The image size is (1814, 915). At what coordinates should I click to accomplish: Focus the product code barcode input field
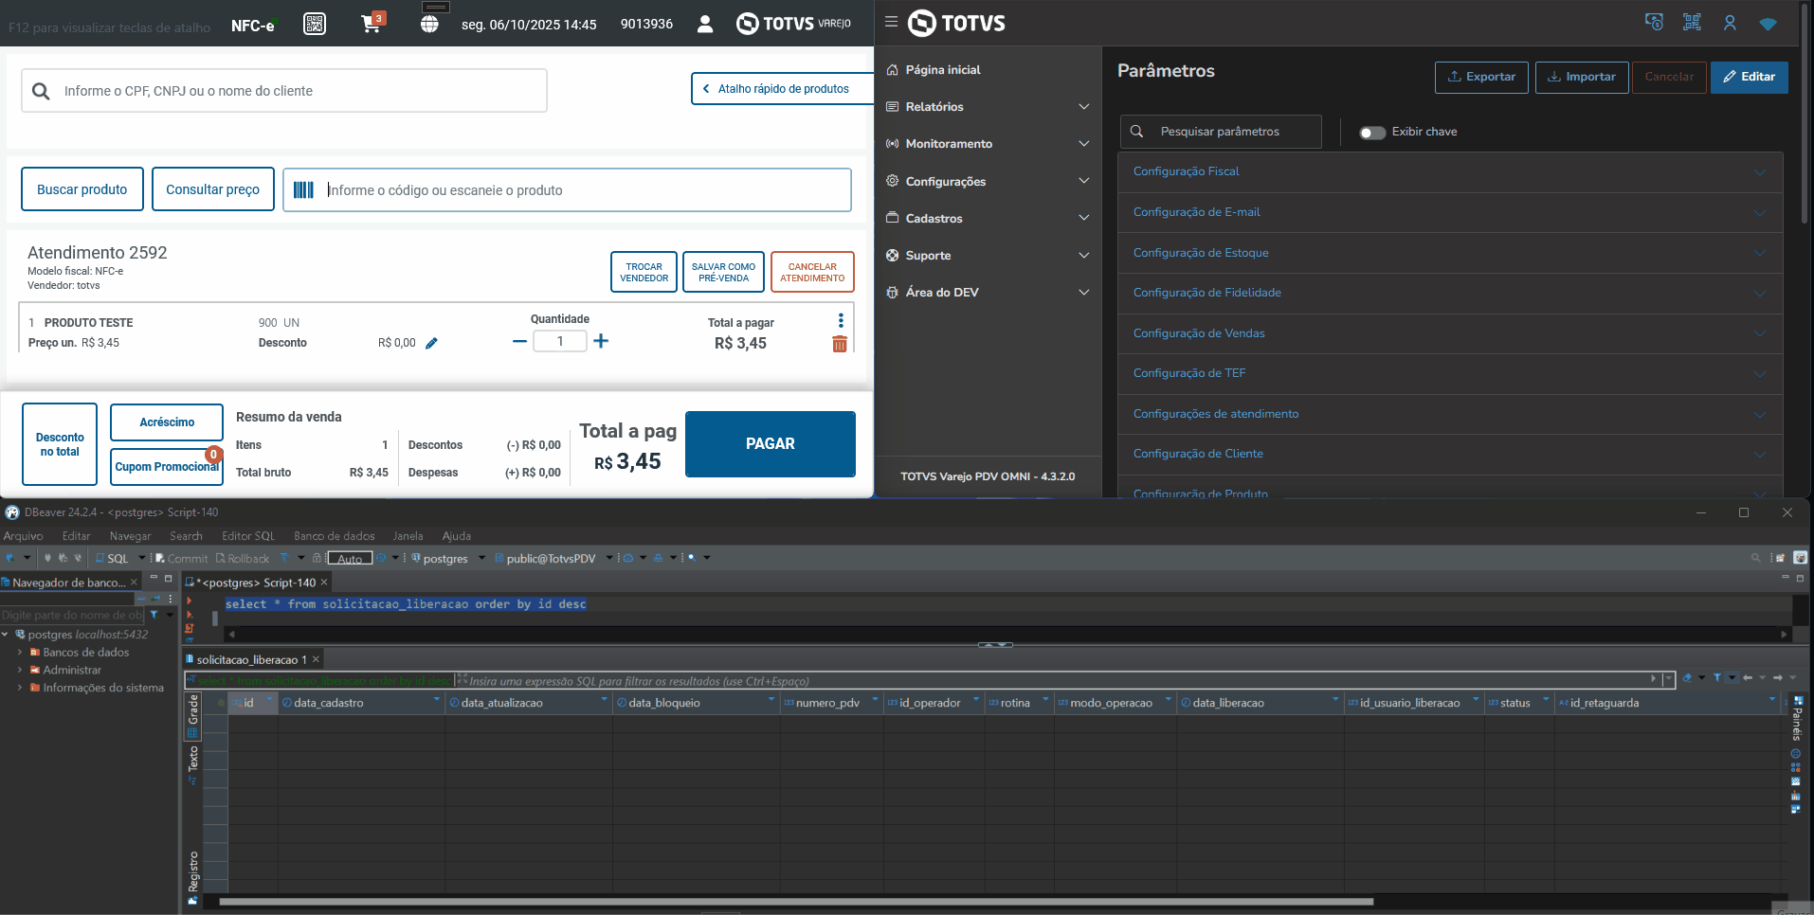(x=567, y=189)
